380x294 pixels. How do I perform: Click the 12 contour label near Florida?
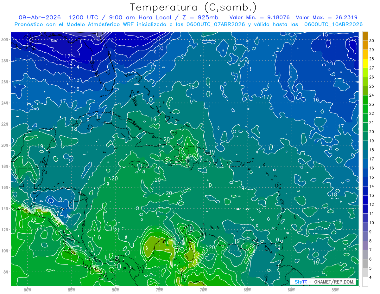[68, 56]
